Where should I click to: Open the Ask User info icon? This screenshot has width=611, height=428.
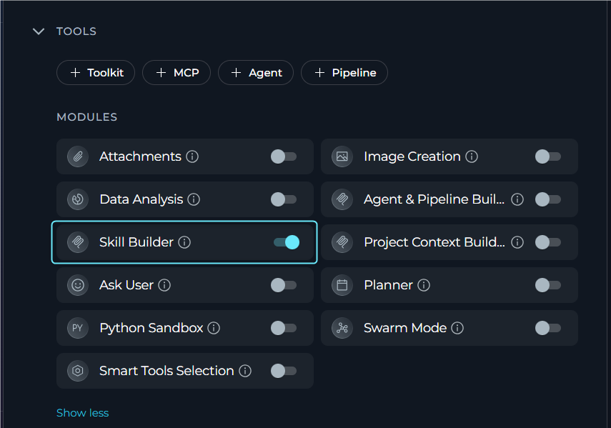[164, 285]
